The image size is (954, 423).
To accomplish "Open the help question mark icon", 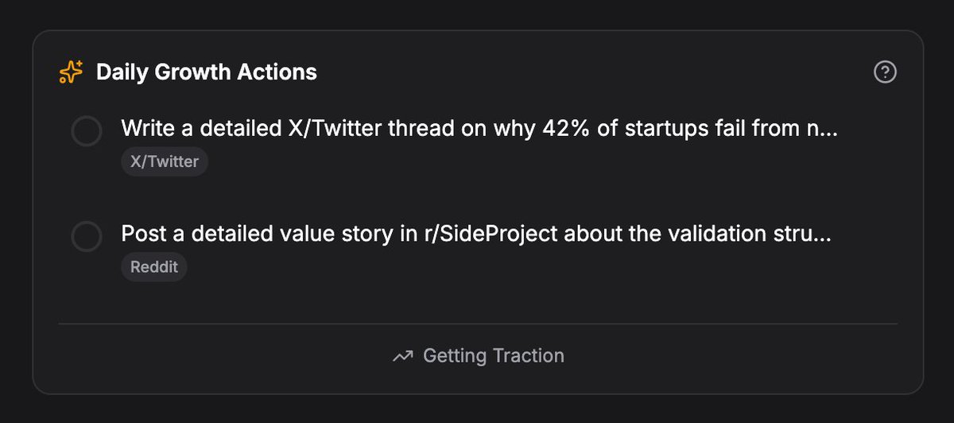I will tap(885, 72).
